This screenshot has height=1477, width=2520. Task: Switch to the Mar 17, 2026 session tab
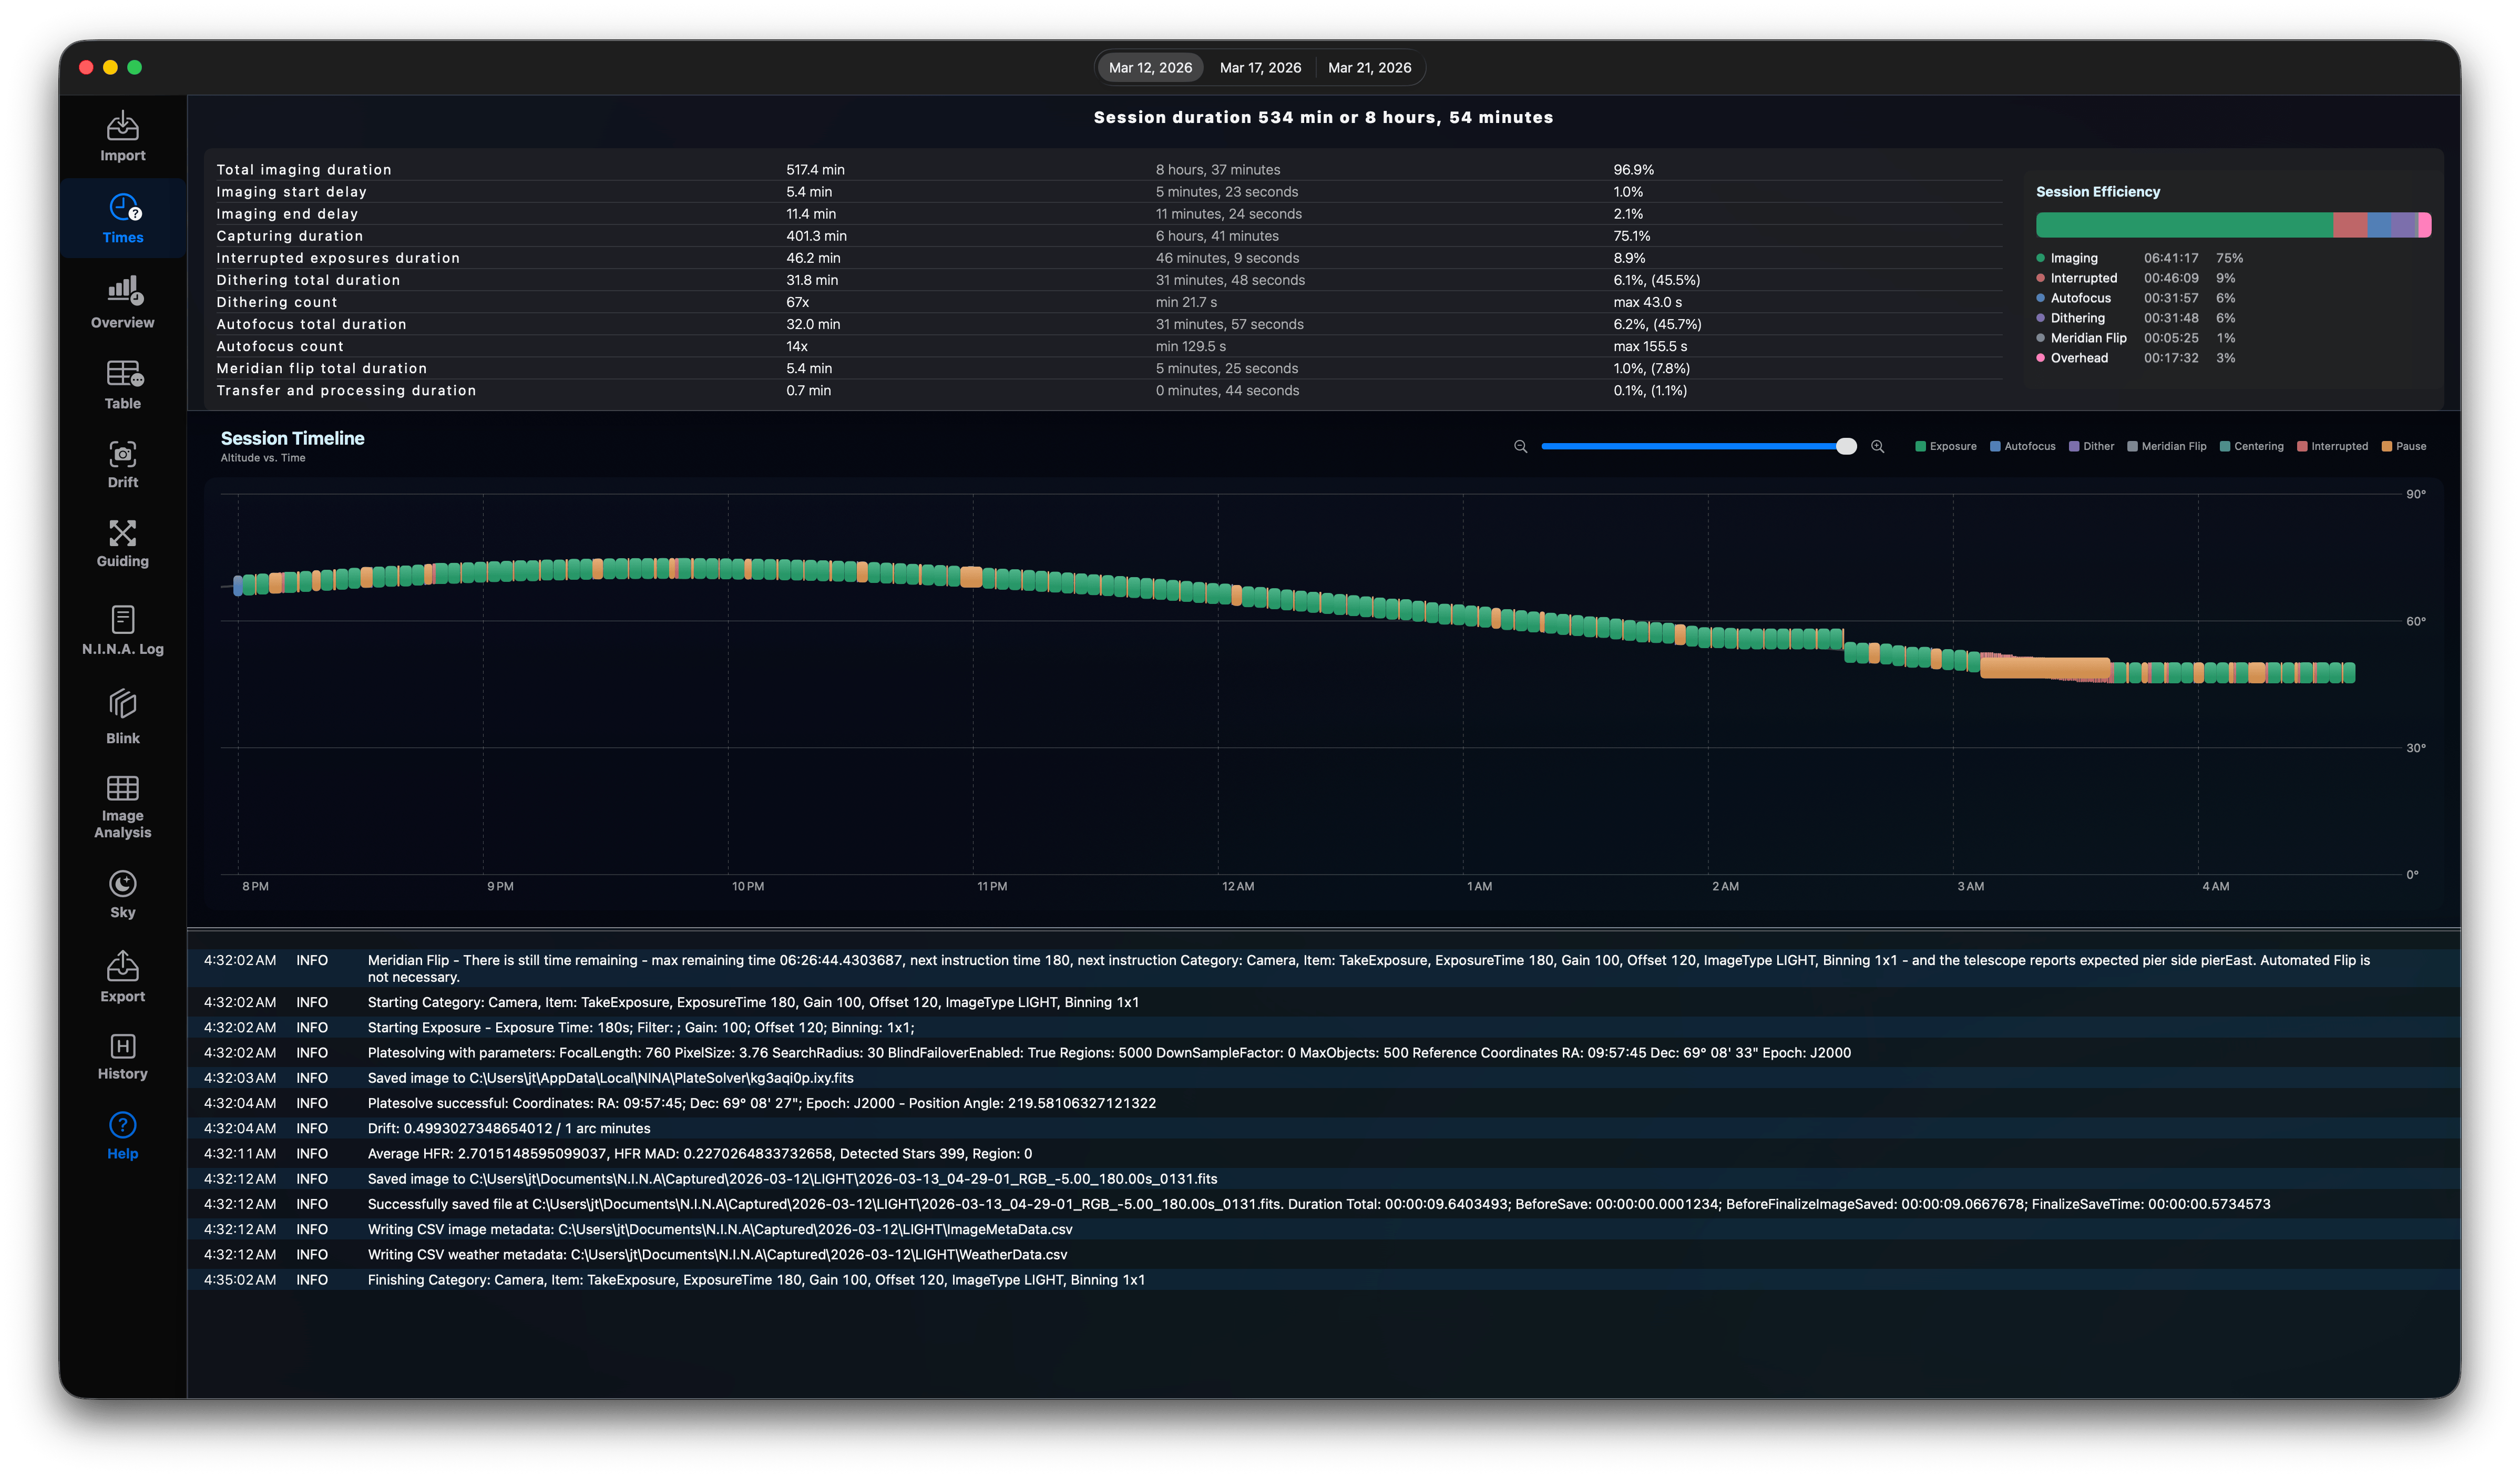(x=1260, y=68)
